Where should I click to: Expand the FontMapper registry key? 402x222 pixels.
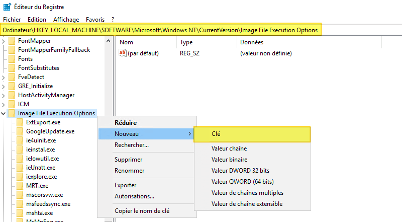click(x=4, y=41)
